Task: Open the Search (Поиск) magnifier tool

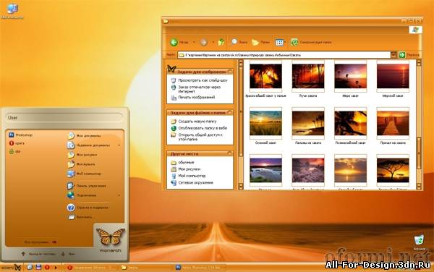Action: coord(234,42)
